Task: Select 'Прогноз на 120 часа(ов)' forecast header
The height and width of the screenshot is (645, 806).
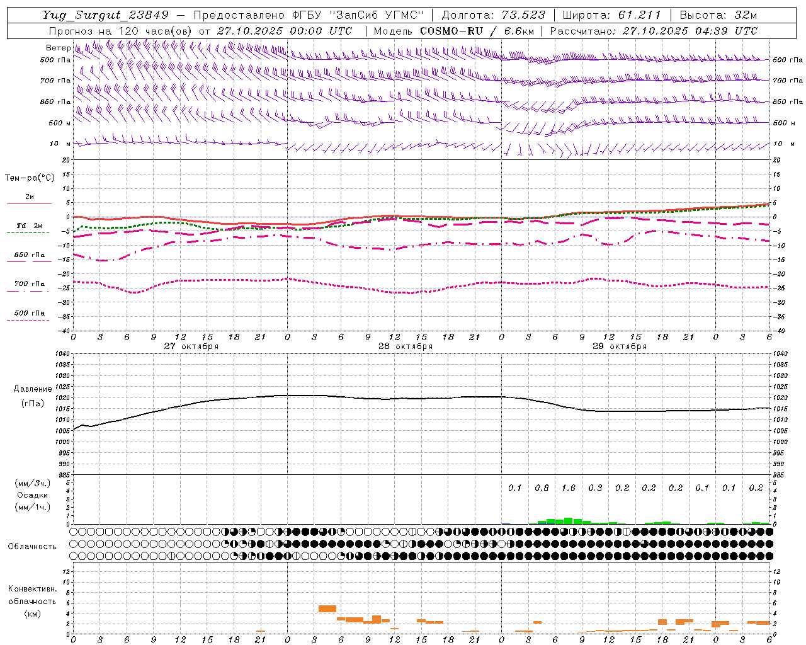Action: (121, 31)
